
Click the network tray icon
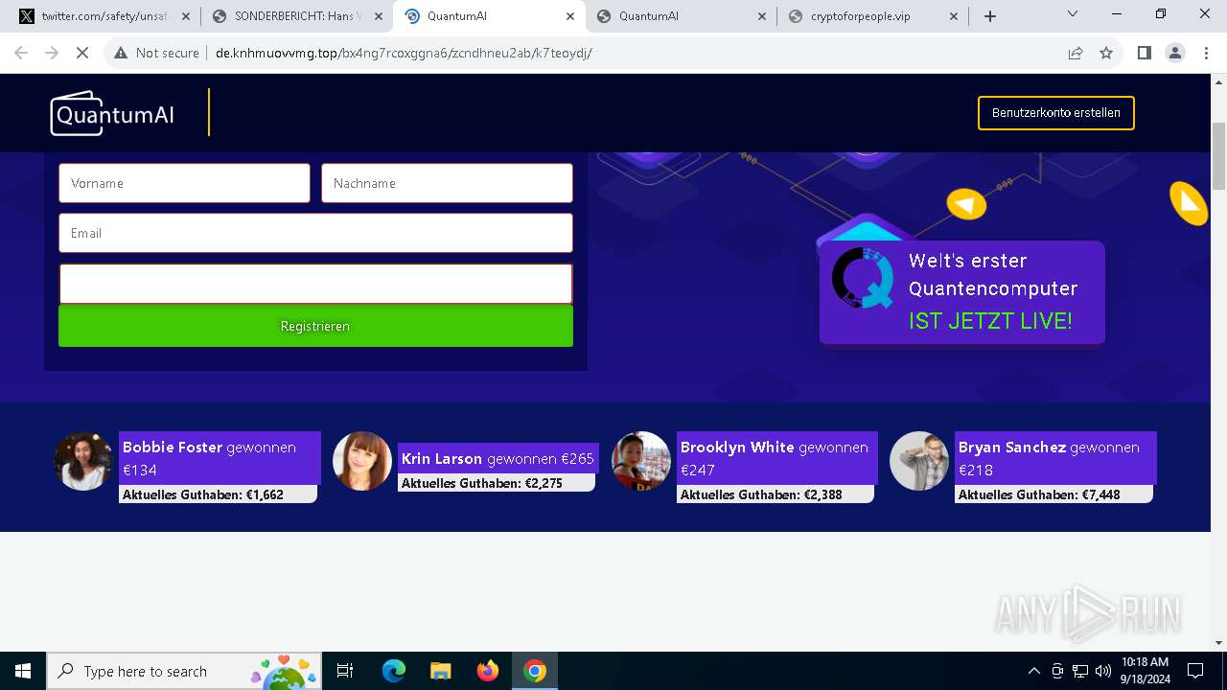(1080, 671)
